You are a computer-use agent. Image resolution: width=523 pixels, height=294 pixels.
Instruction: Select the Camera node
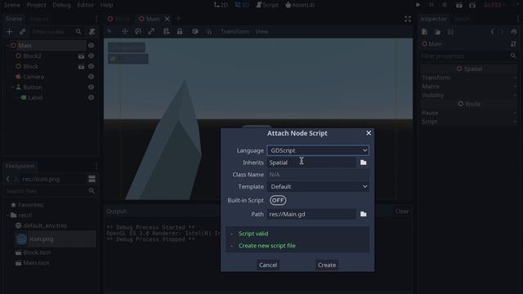coord(34,77)
